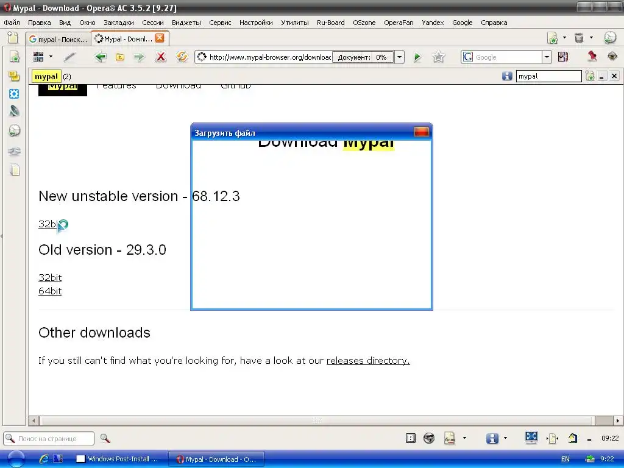Open the notes panel in the sidebar
624x468 pixels.
click(15, 76)
